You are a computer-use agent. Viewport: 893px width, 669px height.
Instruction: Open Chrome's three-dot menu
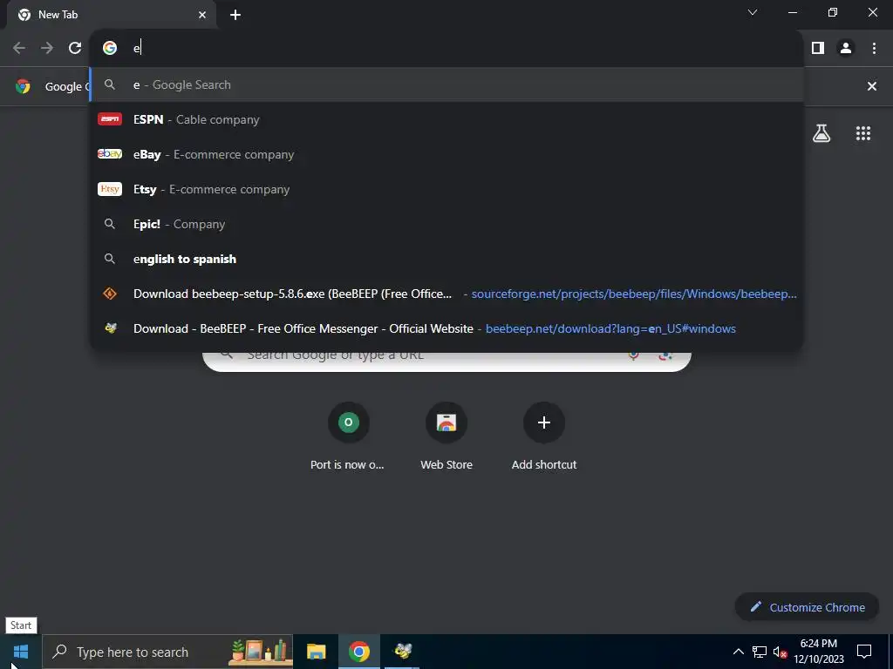tap(874, 48)
